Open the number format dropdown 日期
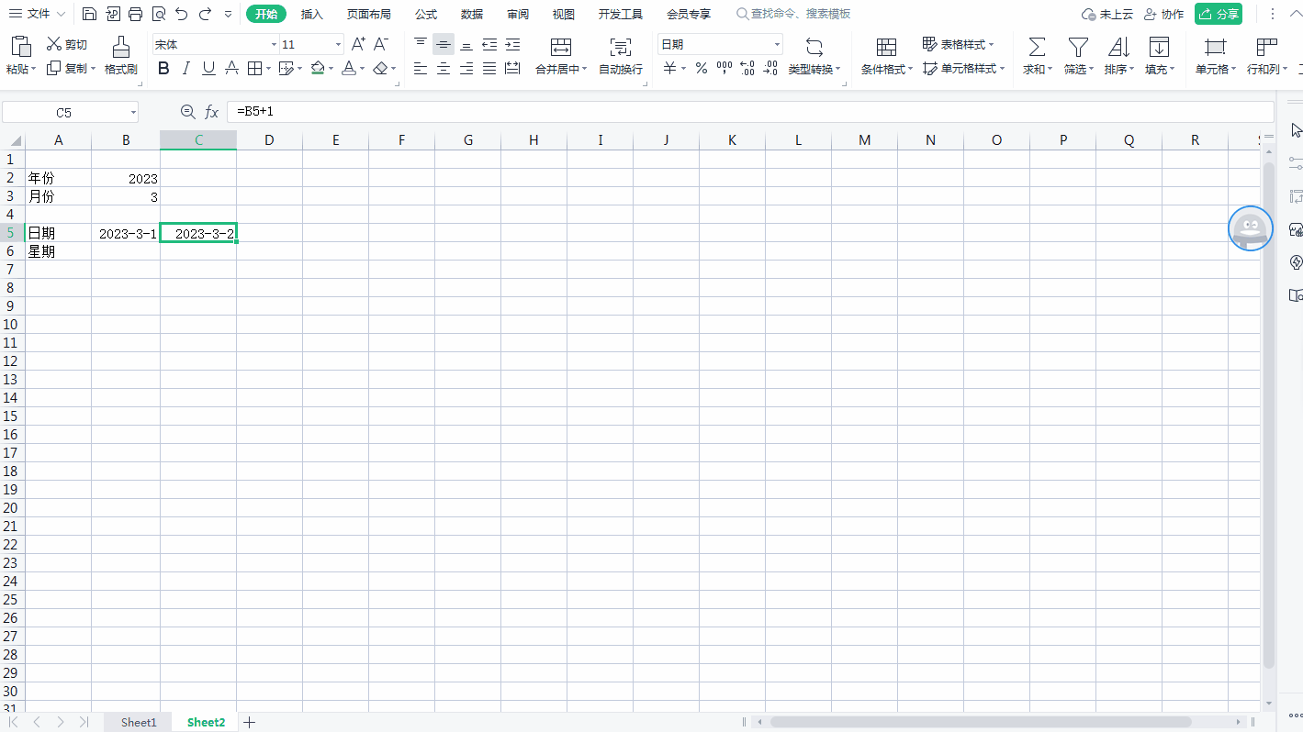The height and width of the screenshot is (732, 1303). coord(777,45)
